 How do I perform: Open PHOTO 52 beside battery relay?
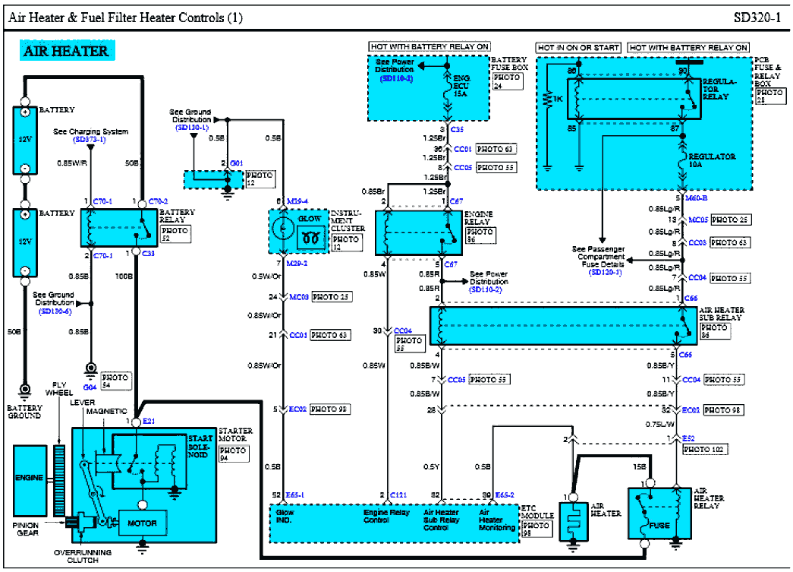(176, 235)
